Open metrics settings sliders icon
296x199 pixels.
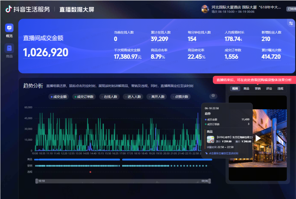291,23
